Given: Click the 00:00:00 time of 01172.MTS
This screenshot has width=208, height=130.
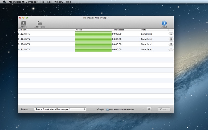Looking at the screenshot, I should click(x=117, y=34).
